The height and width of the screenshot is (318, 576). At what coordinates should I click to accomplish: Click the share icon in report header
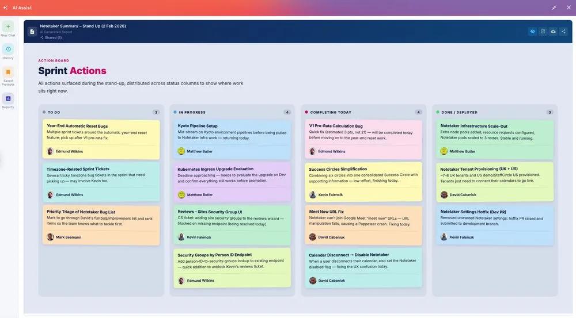[563, 32]
